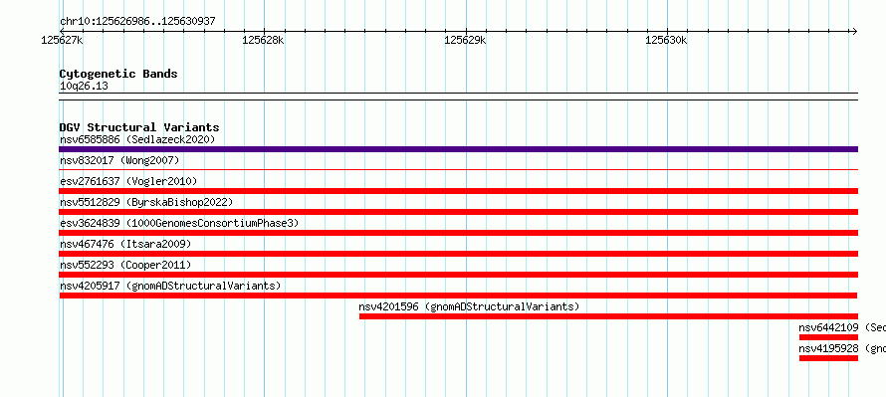Viewport: 886px width, 397px height.
Task: Click the DGV Structural Variants track title
Action: (x=139, y=127)
